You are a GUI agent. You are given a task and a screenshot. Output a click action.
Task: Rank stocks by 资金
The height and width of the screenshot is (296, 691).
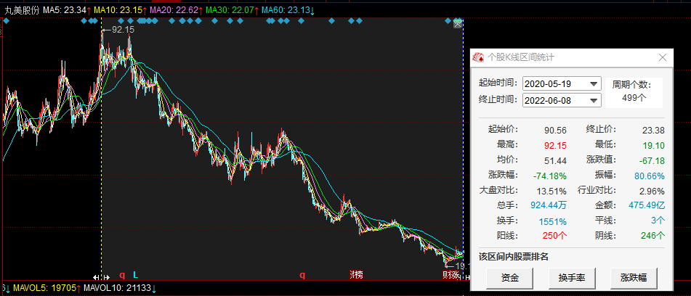(510, 278)
